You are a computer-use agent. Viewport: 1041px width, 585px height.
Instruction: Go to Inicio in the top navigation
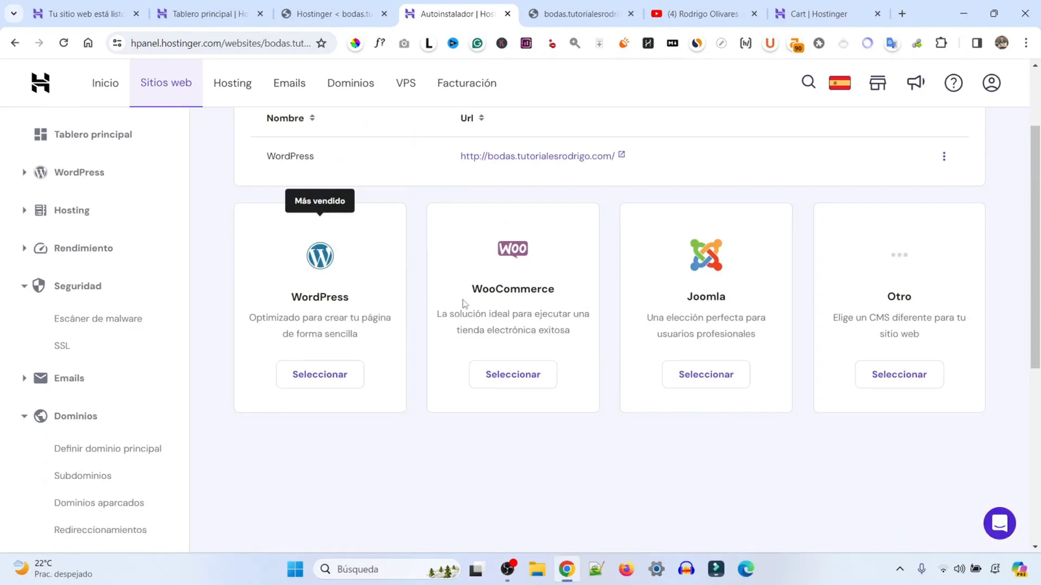click(x=105, y=83)
